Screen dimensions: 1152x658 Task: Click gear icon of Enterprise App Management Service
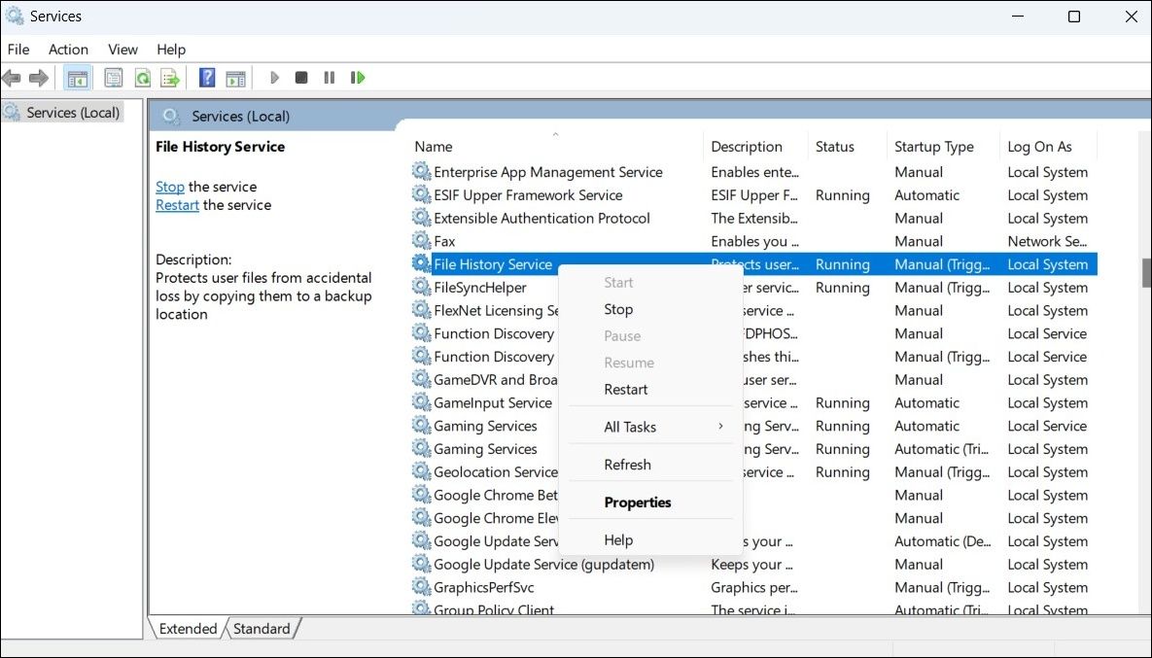(421, 171)
